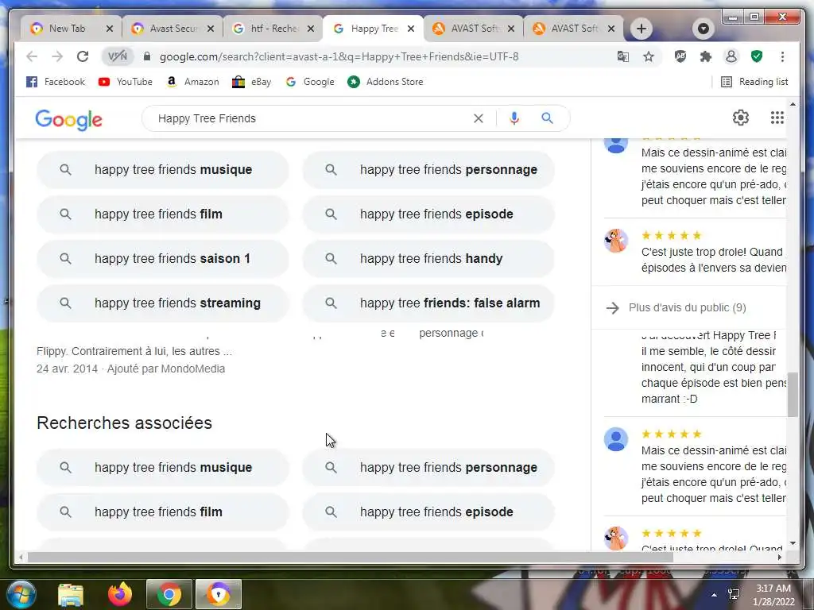Open the Addons Store bookmark
The width and height of the screenshot is (814, 610).
[x=386, y=82]
